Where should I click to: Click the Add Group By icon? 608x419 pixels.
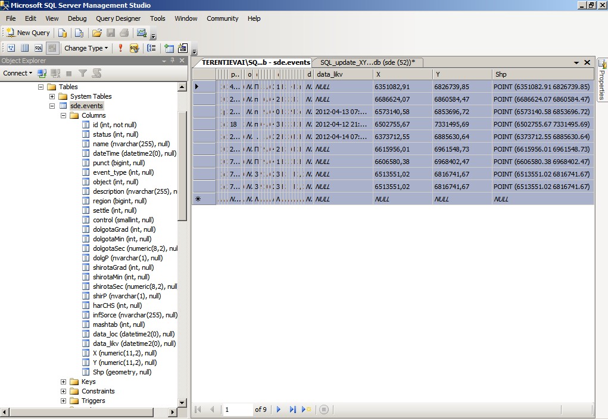pyautogui.click(x=152, y=48)
